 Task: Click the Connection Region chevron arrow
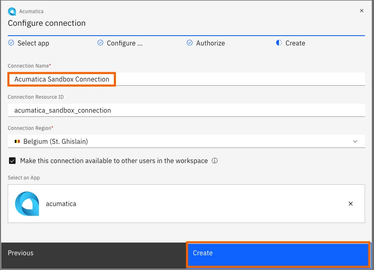point(355,141)
